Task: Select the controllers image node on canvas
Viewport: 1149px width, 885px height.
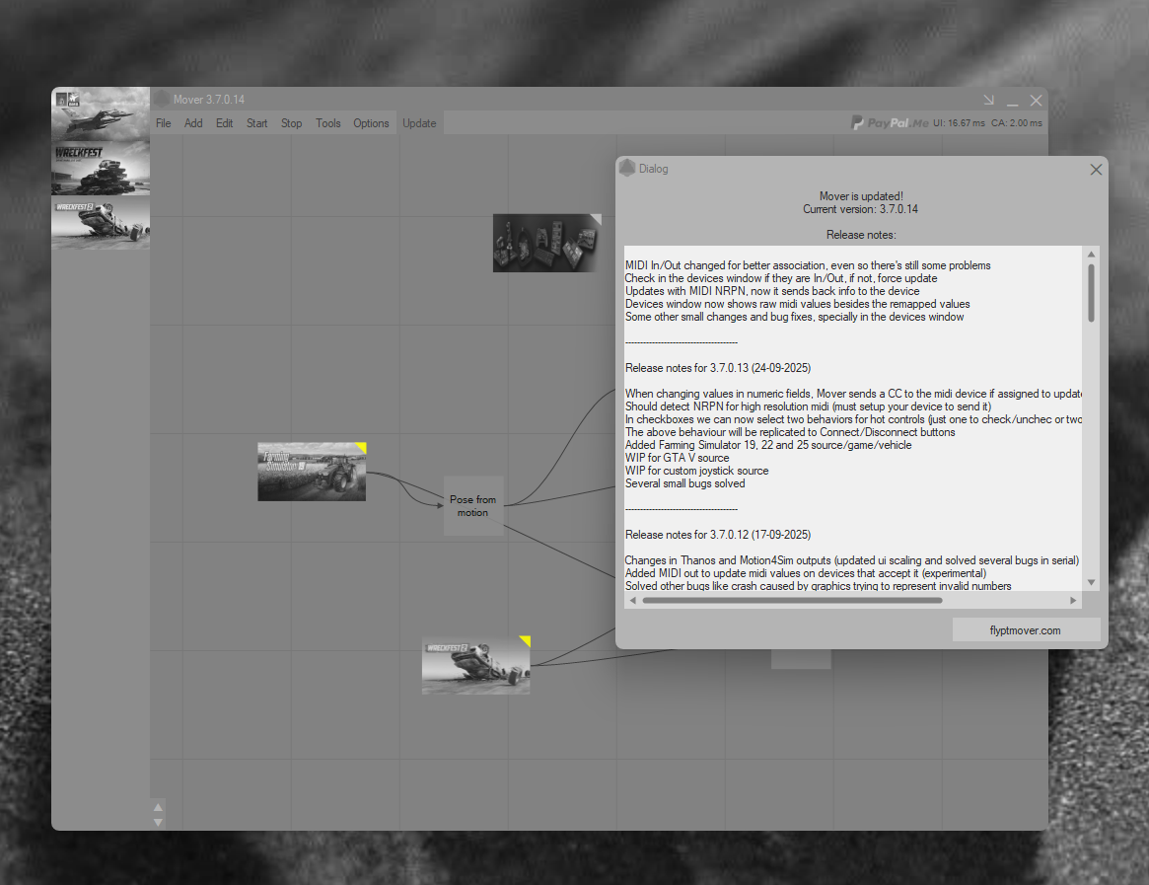Action: (x=546, y=243)
